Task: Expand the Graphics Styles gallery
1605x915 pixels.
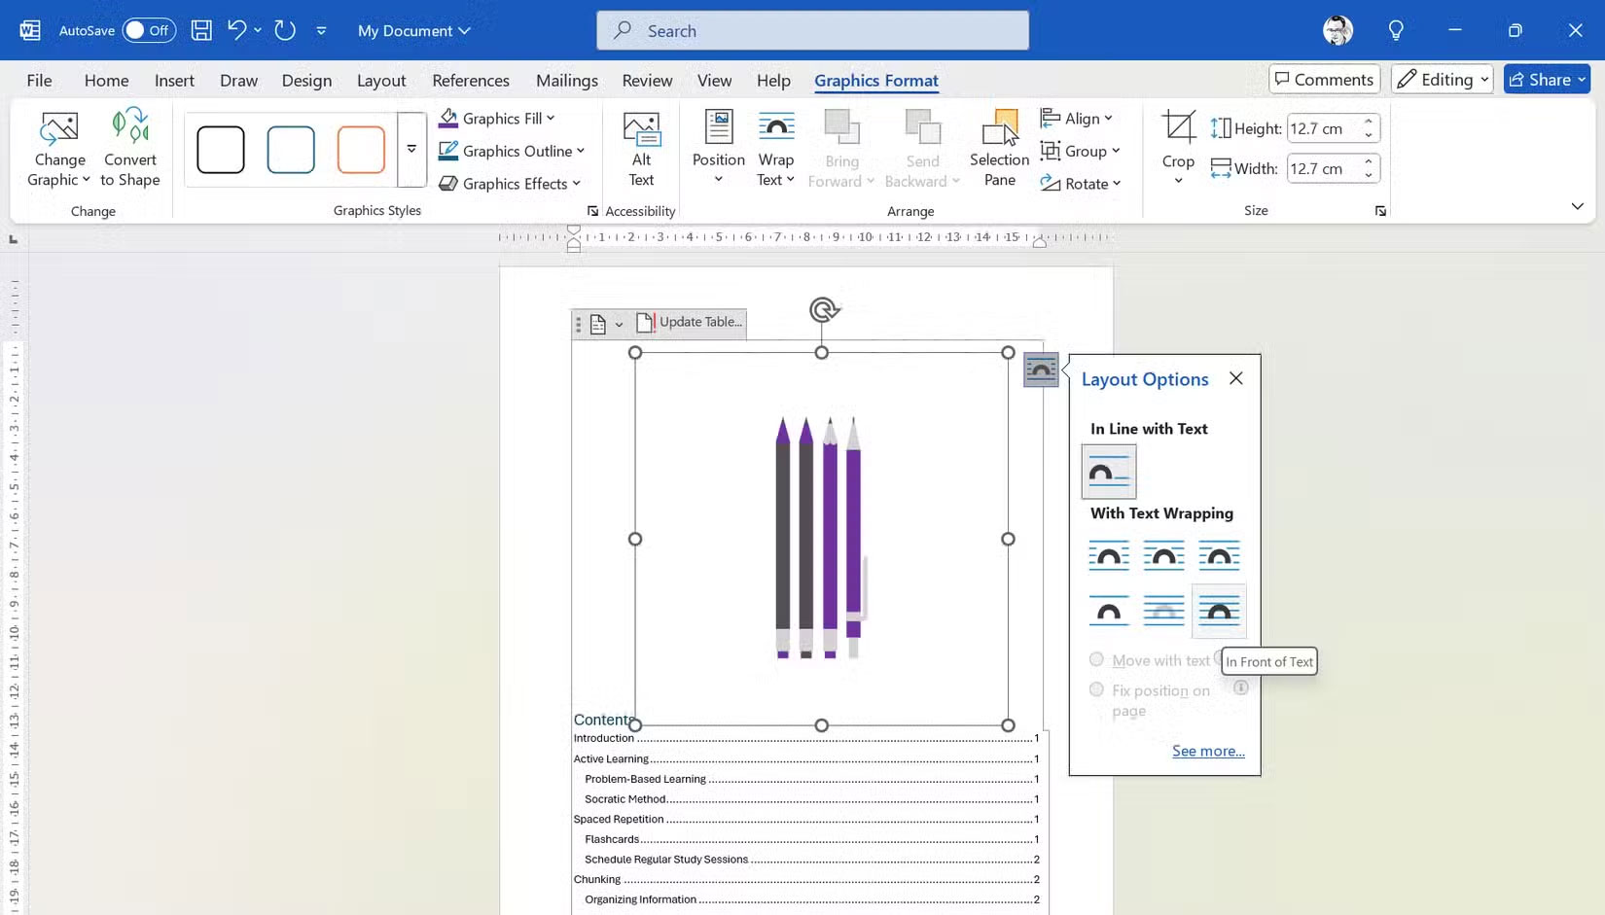Action: (x=411, y=149)
